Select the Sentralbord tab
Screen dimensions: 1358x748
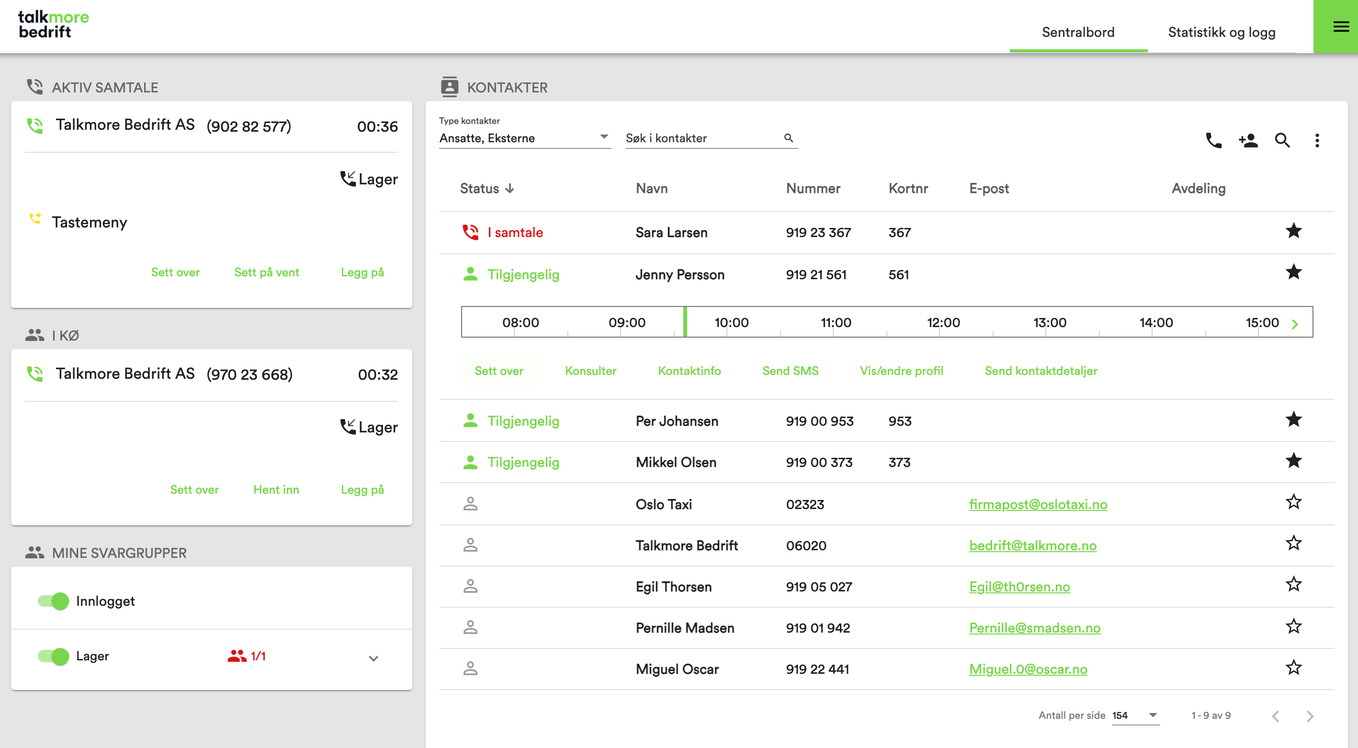coord(1077,32)
